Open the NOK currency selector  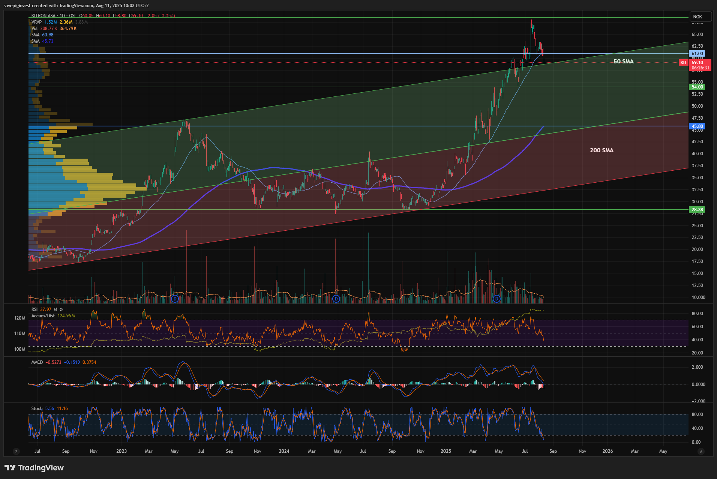pyautogui.click(x=700, y=17)
